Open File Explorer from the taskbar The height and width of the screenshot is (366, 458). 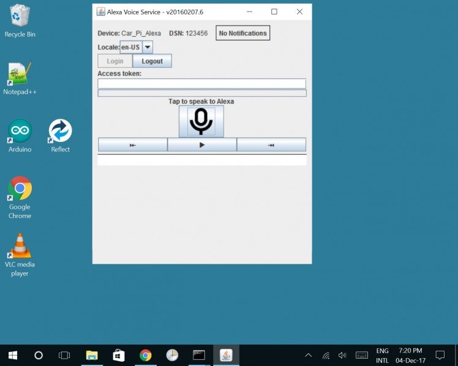click(x=92, y=355)
